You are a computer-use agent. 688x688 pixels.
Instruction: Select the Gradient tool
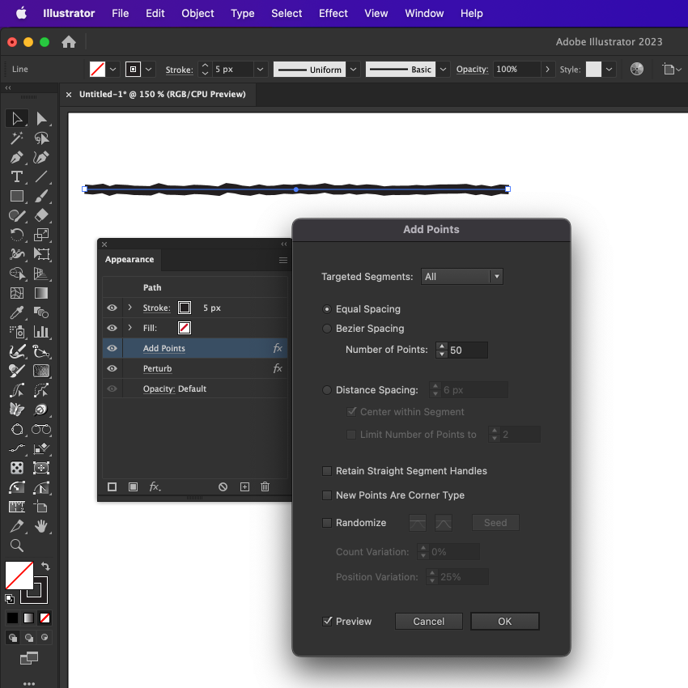(x=41, y=293)
